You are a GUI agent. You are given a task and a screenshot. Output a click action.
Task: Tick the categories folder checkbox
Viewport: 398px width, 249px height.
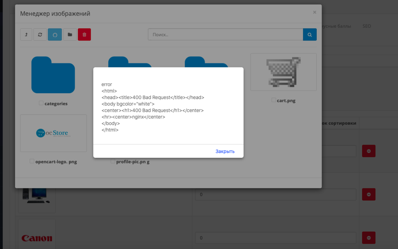(x=41, y=103)
